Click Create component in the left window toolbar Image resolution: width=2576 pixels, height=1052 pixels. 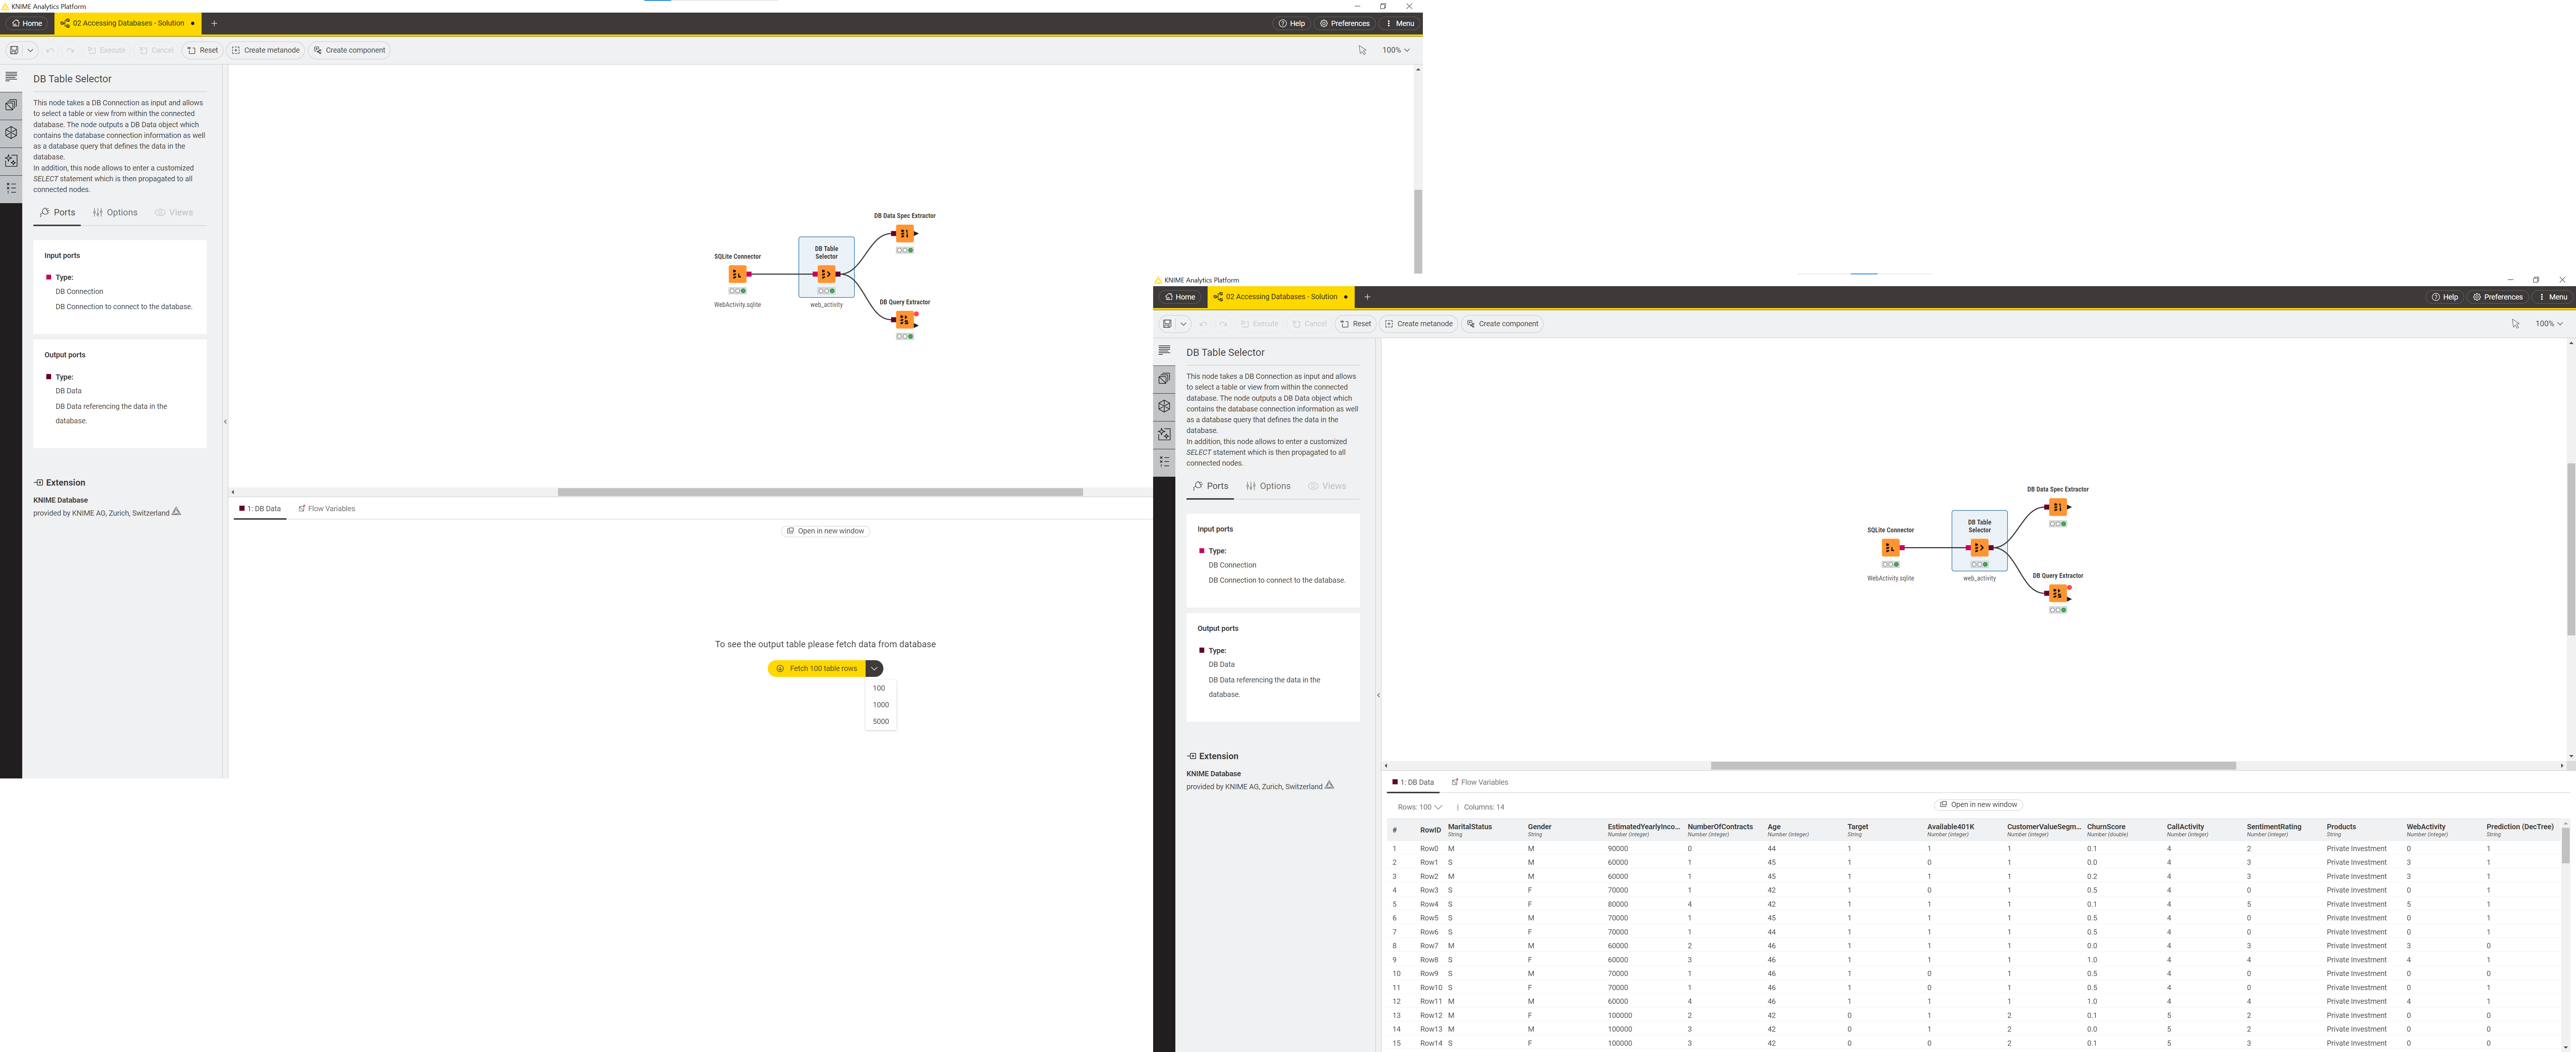(x=349, y=50)
